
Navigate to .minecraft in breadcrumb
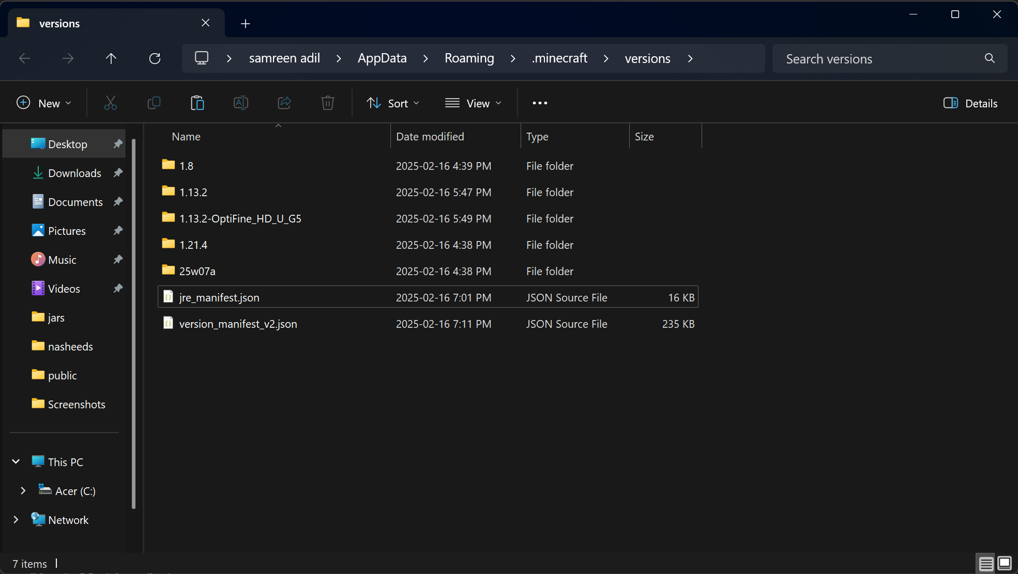[559, 58]
